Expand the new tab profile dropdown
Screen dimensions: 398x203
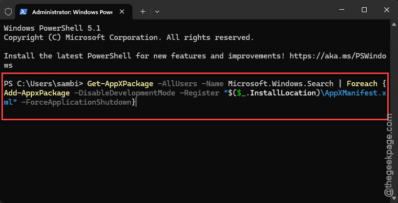point(157,12)
